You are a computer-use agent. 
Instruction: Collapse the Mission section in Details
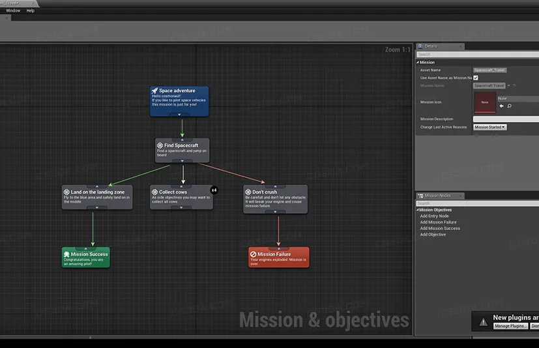tap(418, 63)
